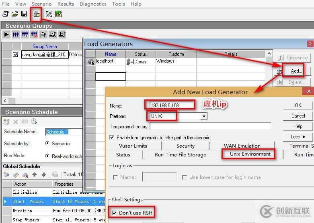The height and width of the screenshot is (223, 314).
Task: Switch to the Run-Time File Storage tab
Action: (181, 155)
